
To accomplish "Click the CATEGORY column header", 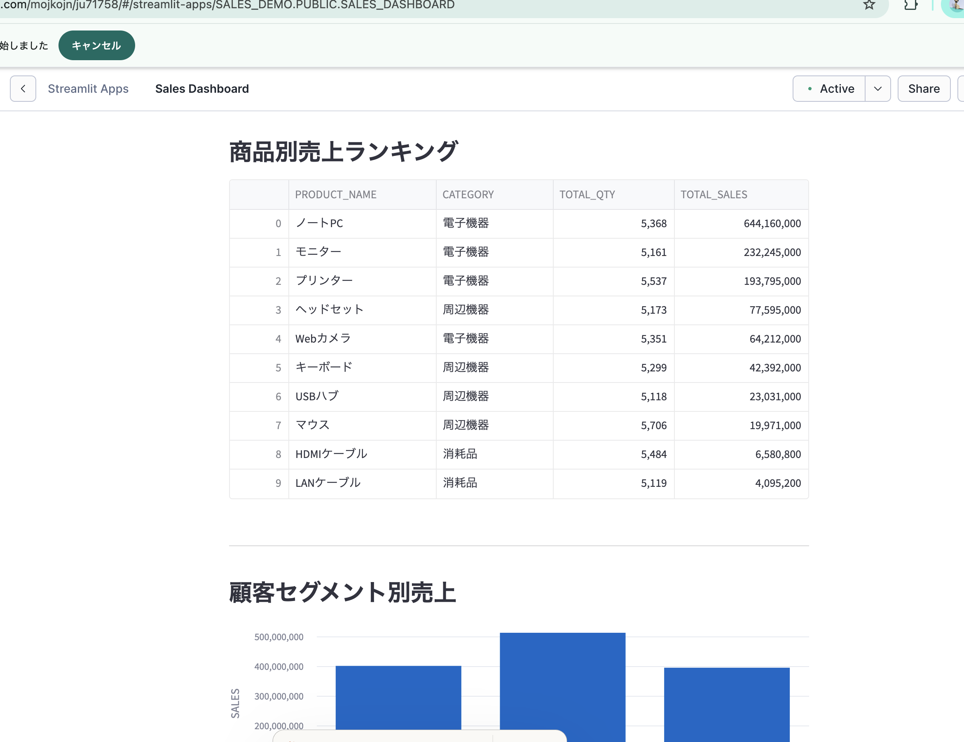I will pyautogui.click(x=468, y=194).
